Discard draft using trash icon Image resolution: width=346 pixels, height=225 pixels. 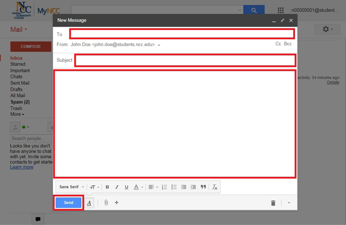[x=273, y=203]
